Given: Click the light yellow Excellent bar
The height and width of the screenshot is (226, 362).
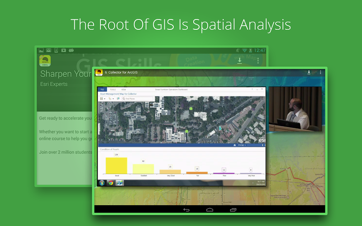Looking at the screenshot, I should [143, 169].
